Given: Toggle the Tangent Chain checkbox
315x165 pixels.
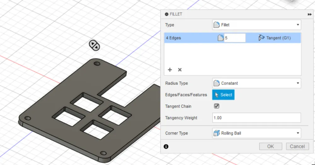Looking at the screenshot, I should 216,106.
